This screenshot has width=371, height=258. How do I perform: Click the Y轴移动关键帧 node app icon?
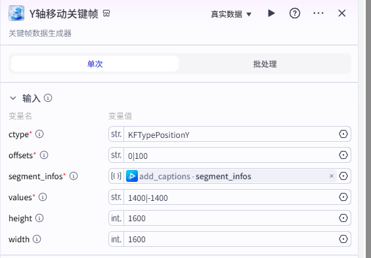point(16,13)
